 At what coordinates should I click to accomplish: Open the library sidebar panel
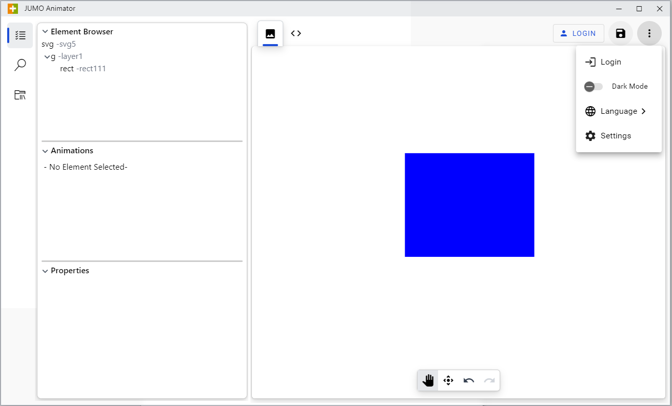(20, 95)
